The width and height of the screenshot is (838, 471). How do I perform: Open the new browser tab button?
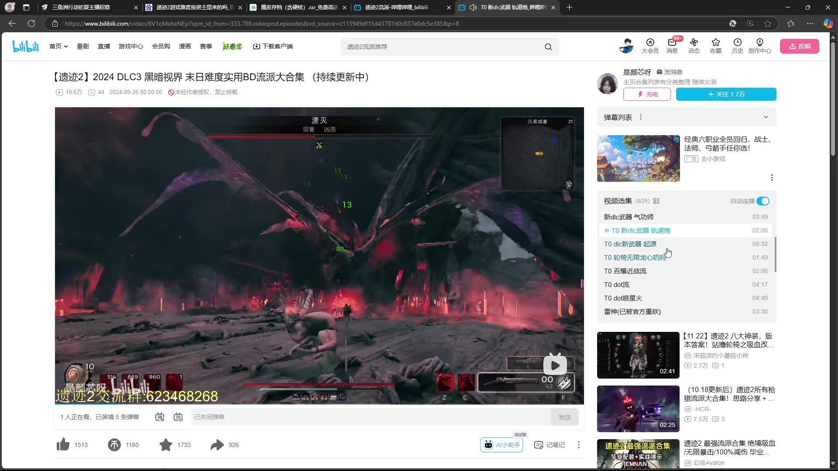coord(569,7)
